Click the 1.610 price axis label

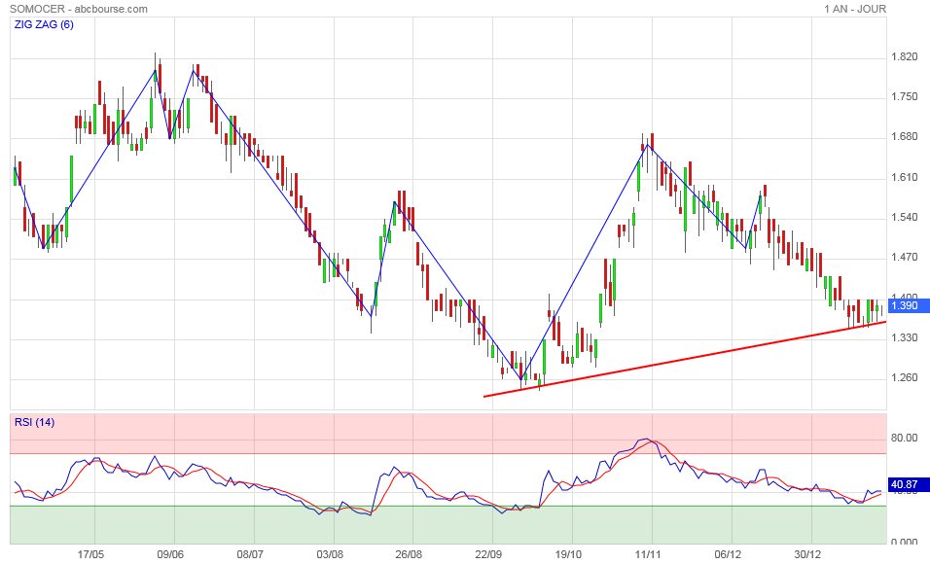(x=905, y=177)
